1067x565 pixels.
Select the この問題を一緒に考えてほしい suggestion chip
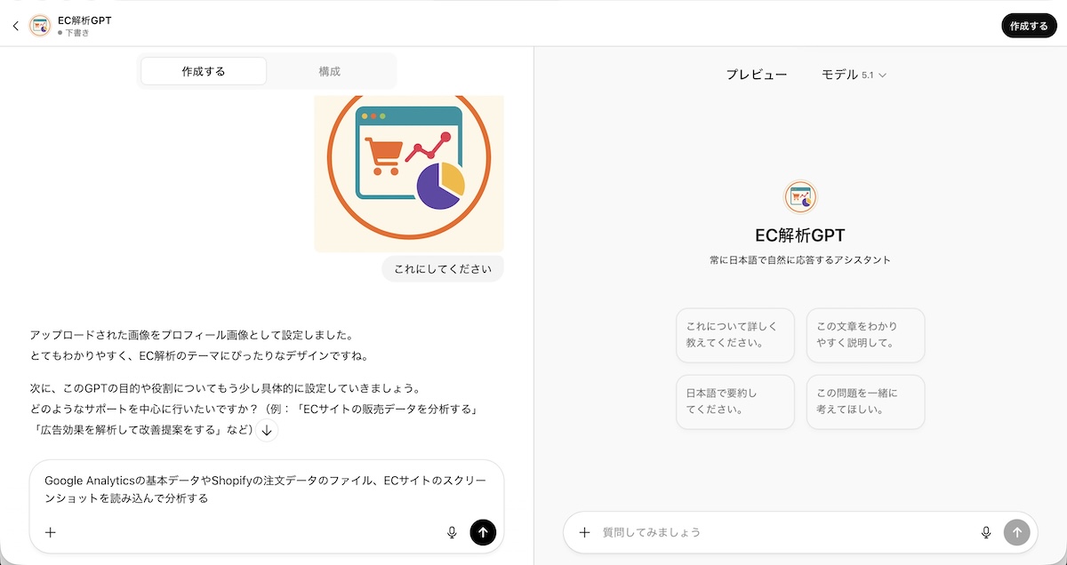coord(865,402)
